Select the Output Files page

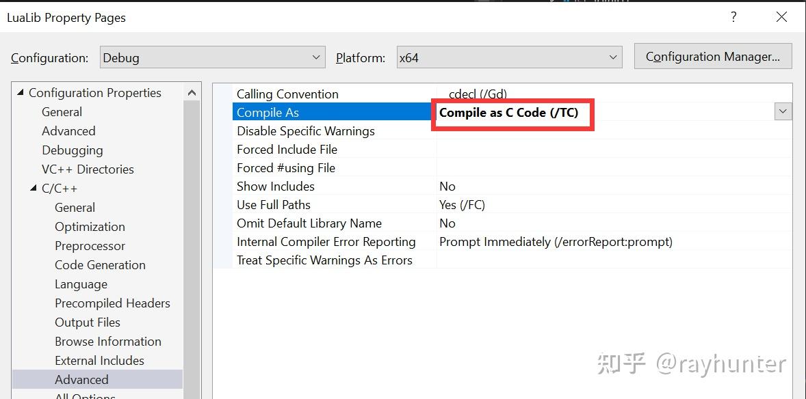coord(87,322)
